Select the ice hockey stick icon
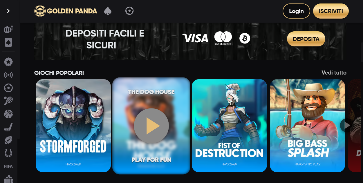This screenshot has height=183, width=363. point(8,127)
